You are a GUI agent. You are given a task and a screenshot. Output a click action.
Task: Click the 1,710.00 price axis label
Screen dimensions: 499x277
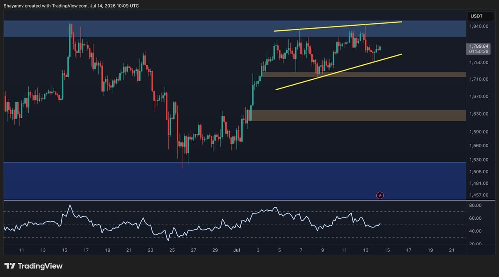click(479, 79)
